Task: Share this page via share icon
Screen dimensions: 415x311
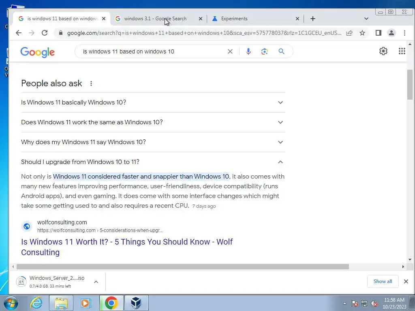Action: 349,33
